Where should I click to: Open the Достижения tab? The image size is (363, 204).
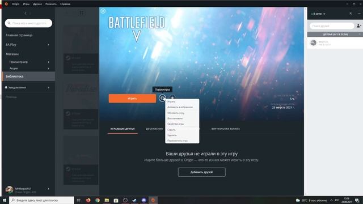pos(154,129)
